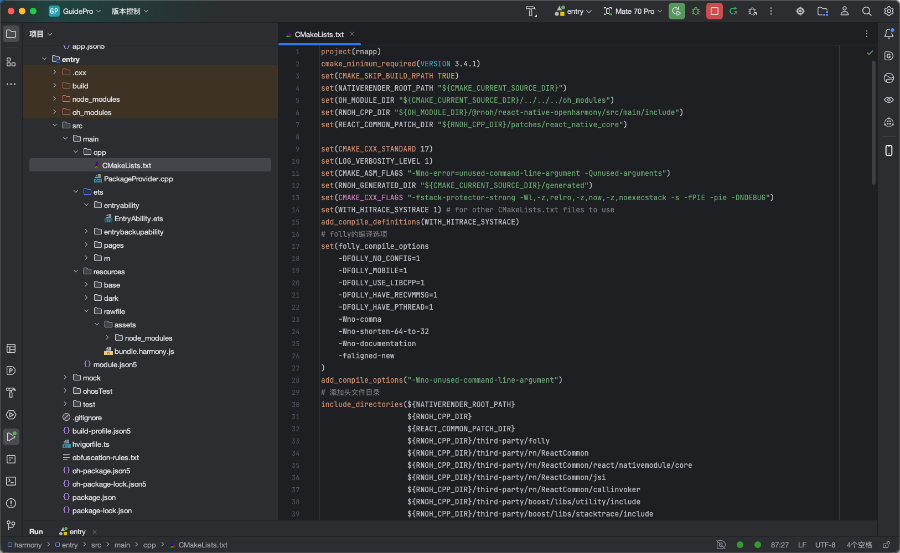Open the 版本控制 menu
The height and width of the screenshot is (553, 900).
click(x=130, y=11)
